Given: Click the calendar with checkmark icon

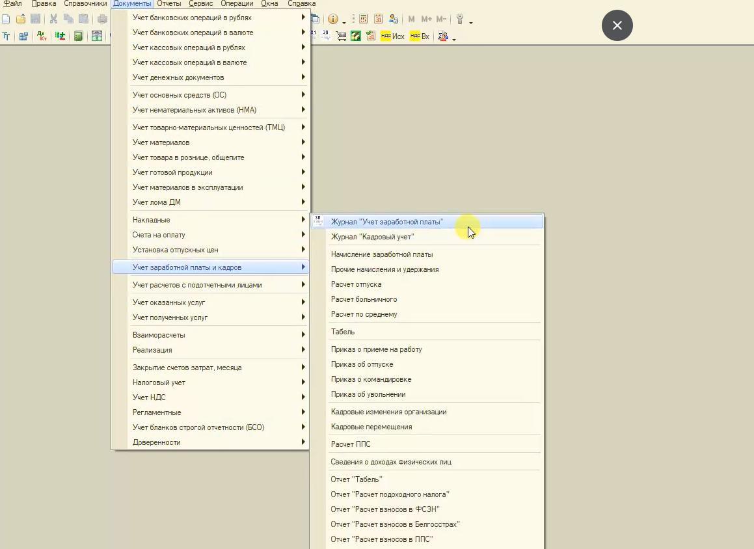Looking at the screenshot, I should [371, 36].
